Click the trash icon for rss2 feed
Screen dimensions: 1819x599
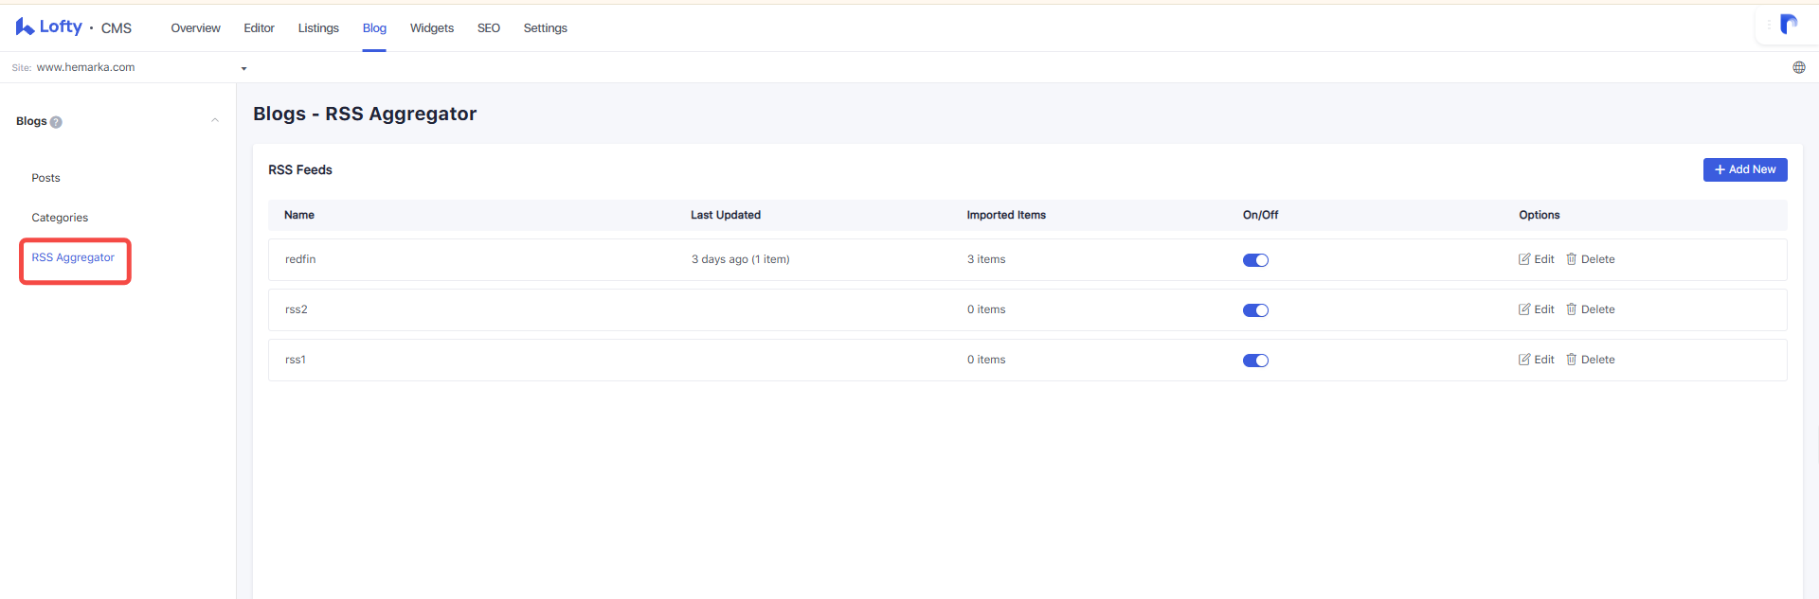(x=1571, y=309)
